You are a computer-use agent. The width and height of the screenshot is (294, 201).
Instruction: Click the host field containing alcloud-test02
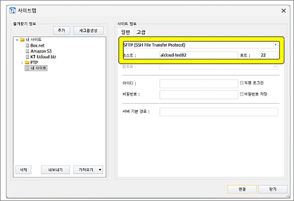coord(199,55)
